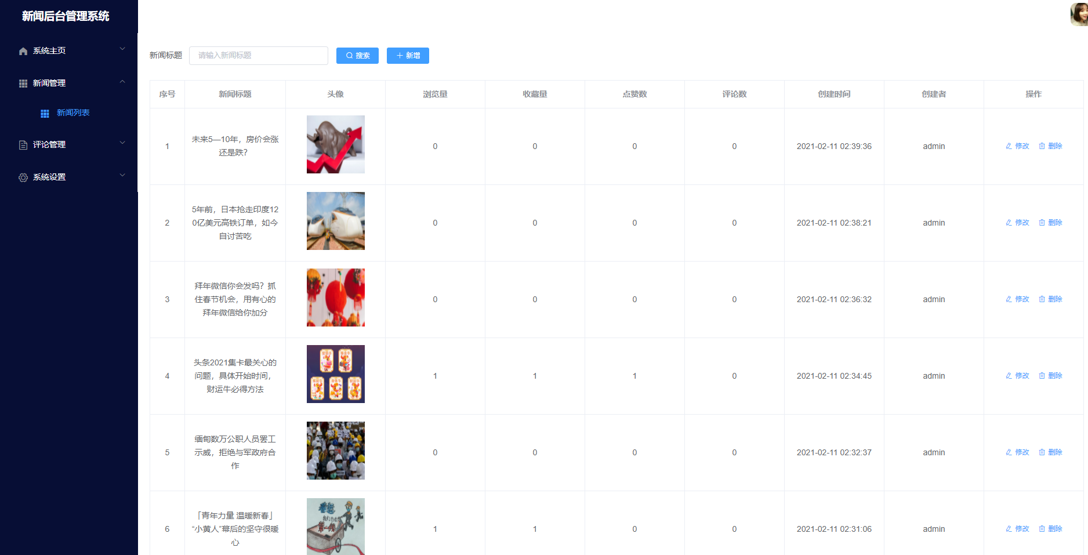Click 删除 for news row 4

[1050, 376]
